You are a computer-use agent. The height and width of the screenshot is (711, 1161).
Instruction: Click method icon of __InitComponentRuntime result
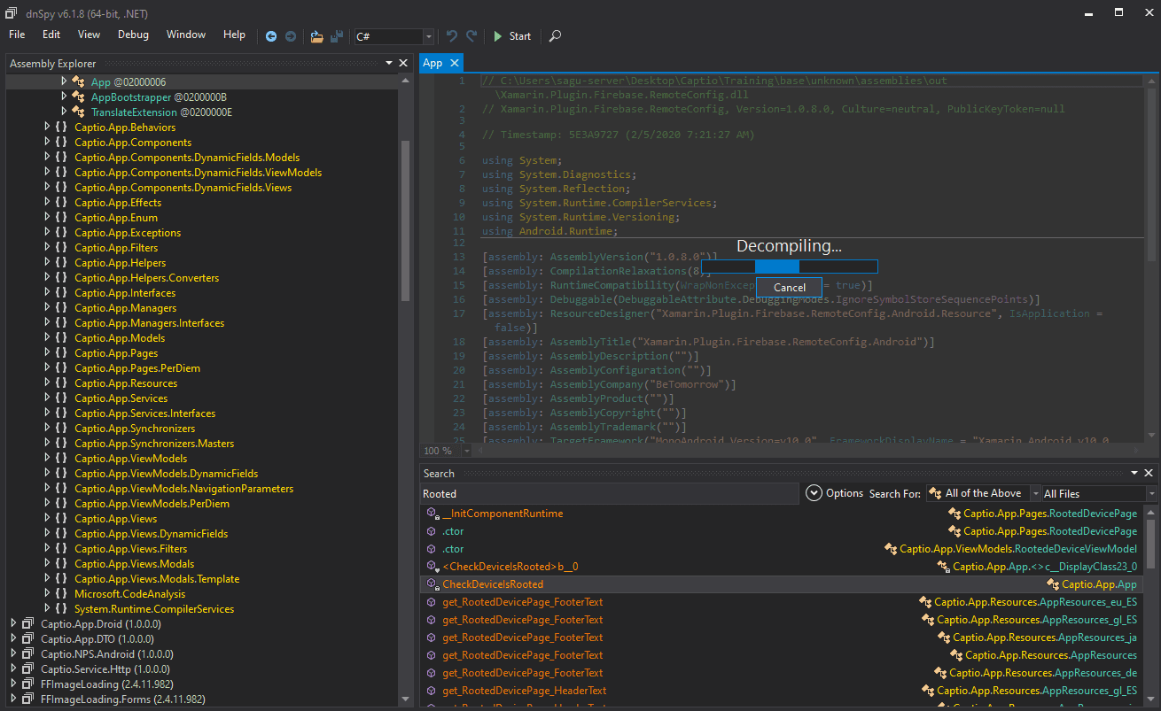(x=432, y=514)
